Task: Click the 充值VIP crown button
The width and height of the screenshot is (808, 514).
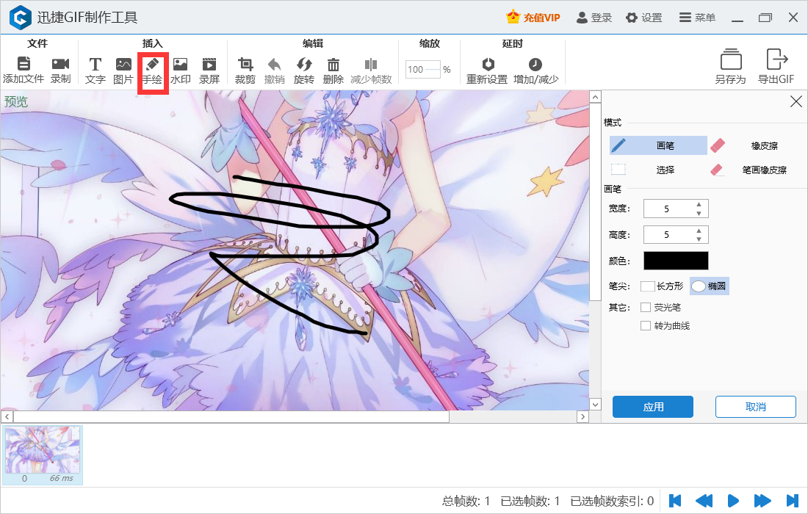Action: tap(533, 18)
